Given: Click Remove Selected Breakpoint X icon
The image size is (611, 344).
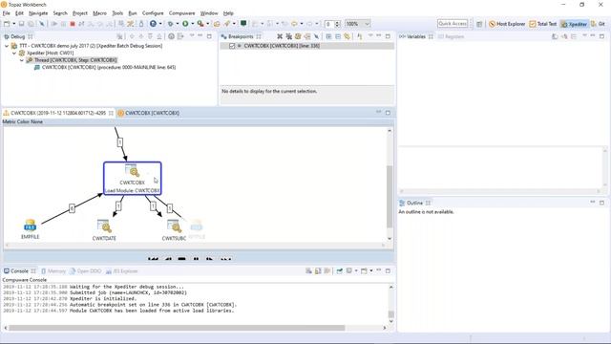Looking at the screenshot, I should tap(280, 36).
